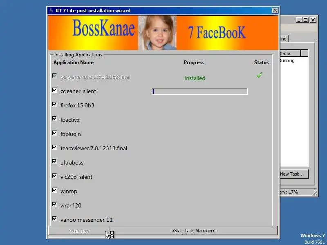This screenshot has height=245, width=327.
Task: Select the winmp application name
Action: coord(69,191)
